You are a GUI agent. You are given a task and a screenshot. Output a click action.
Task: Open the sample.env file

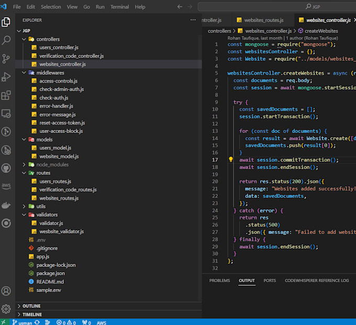pyautogui.click(x=49, y=290)
